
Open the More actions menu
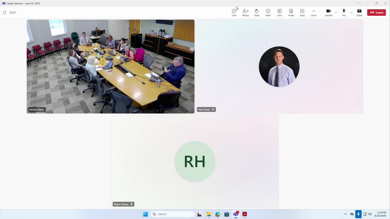pyautogui.click(x=314, y=12)
